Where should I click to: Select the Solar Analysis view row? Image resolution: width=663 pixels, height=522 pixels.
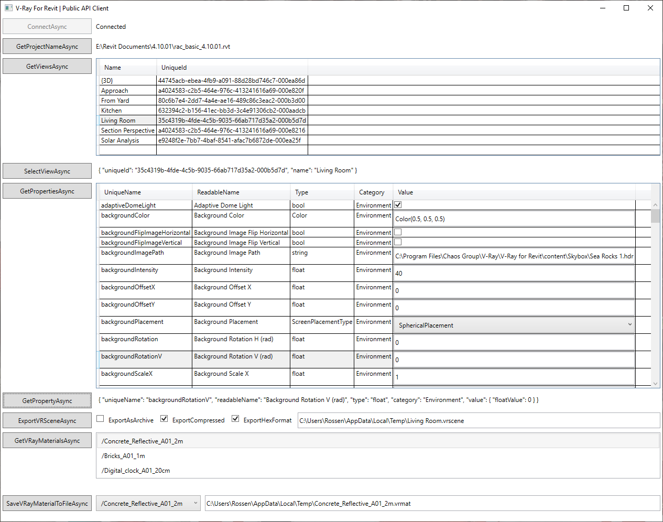click(379, 140)
